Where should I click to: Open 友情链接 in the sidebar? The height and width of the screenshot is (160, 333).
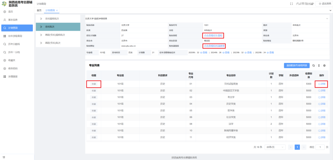17,77
